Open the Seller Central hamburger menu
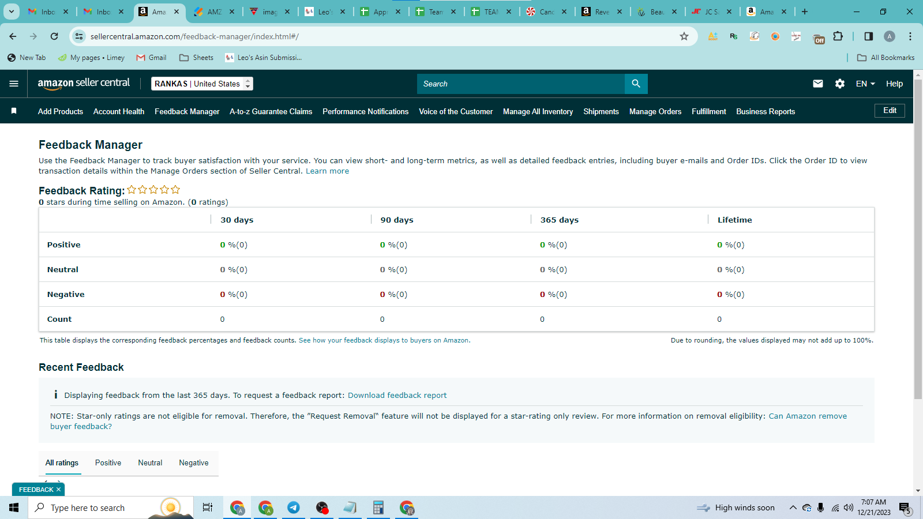Image resolution: width=923 pixels, height=519 pixels. tap(14, 84)
